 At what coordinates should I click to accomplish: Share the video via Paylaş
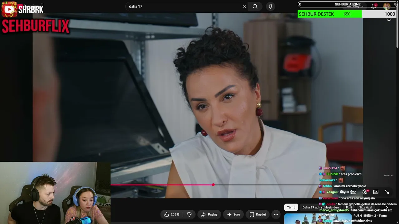pyautogui.click(x=209, y=214)
